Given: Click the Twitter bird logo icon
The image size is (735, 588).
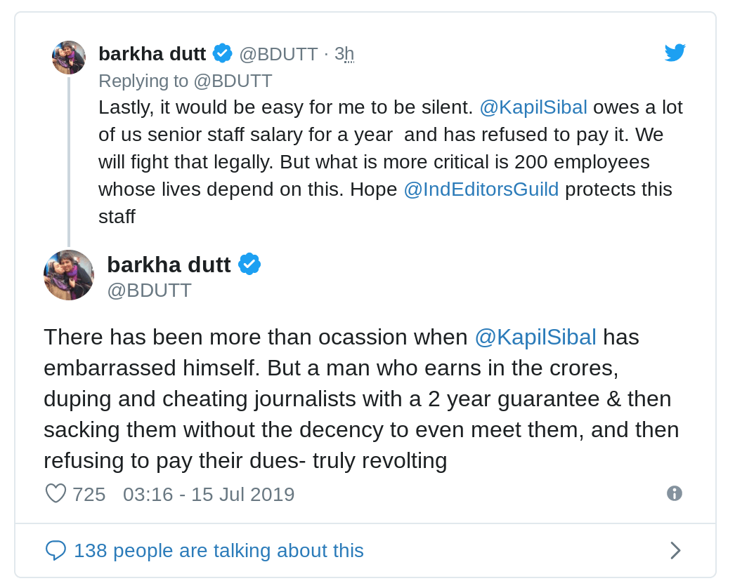Looking at the screenshot, I should [x=675, y=53].
